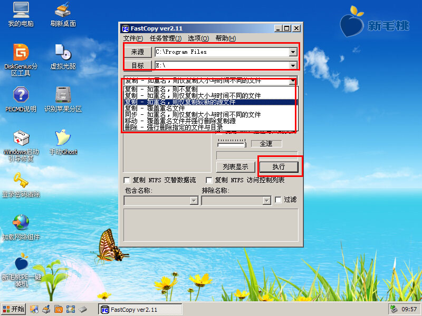Click the 加载网络组件 globe icon
The image size is (422, 316).
point(21,228)
